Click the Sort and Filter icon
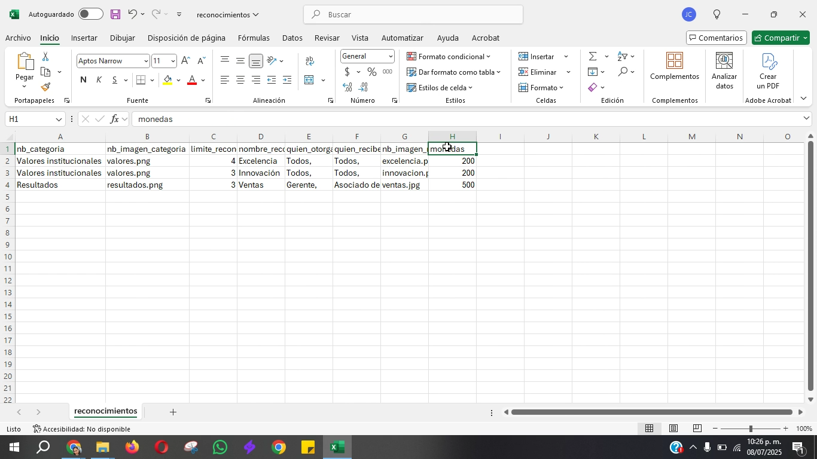 click(x=623, y=56)
